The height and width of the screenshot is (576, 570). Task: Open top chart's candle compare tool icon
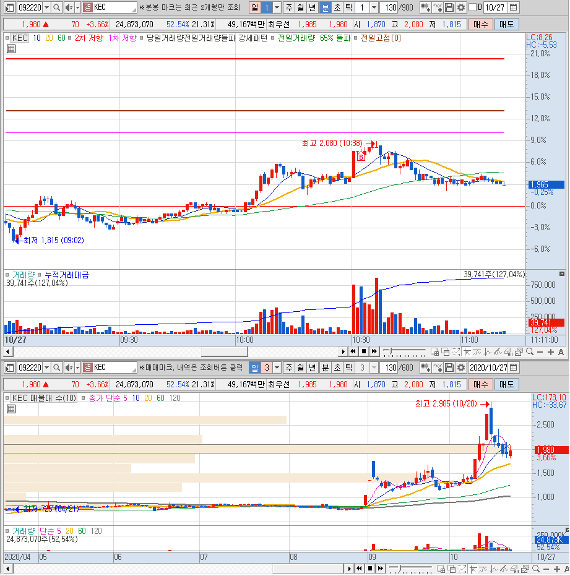(426, 7)
